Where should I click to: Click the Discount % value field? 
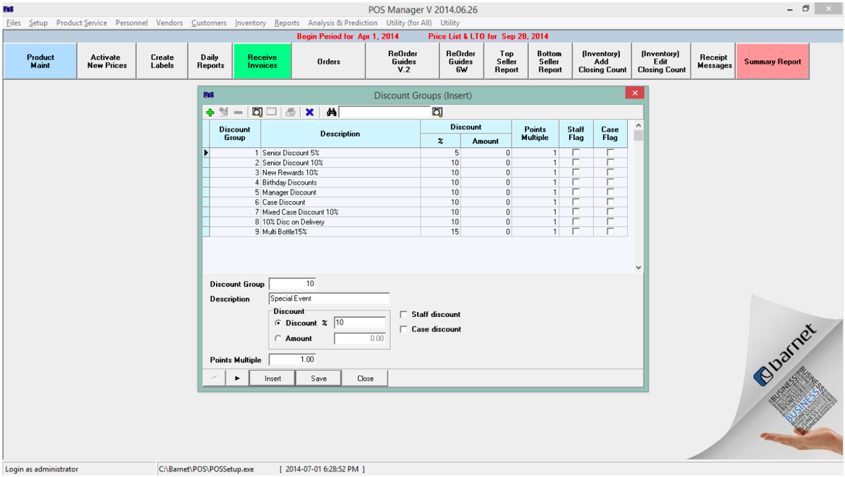360,323
